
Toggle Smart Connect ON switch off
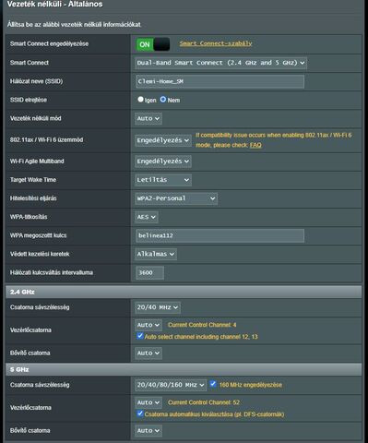point(152,44)
